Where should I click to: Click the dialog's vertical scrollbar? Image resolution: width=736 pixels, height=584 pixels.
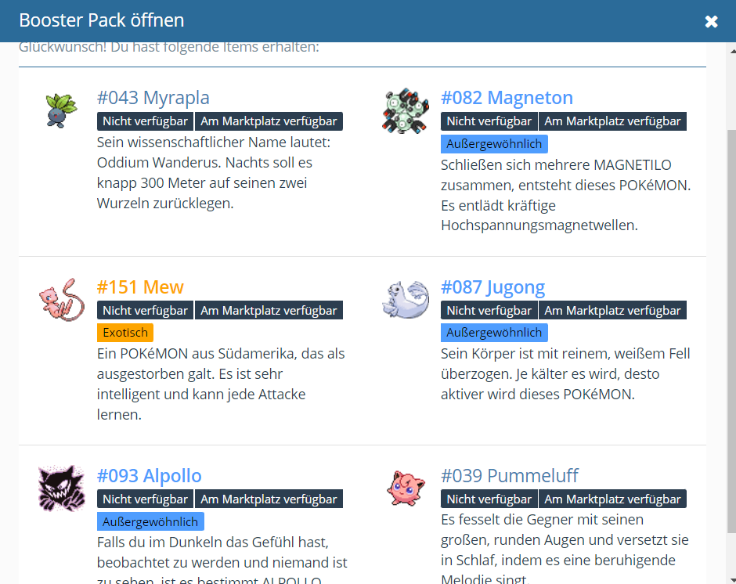(731, 313)
